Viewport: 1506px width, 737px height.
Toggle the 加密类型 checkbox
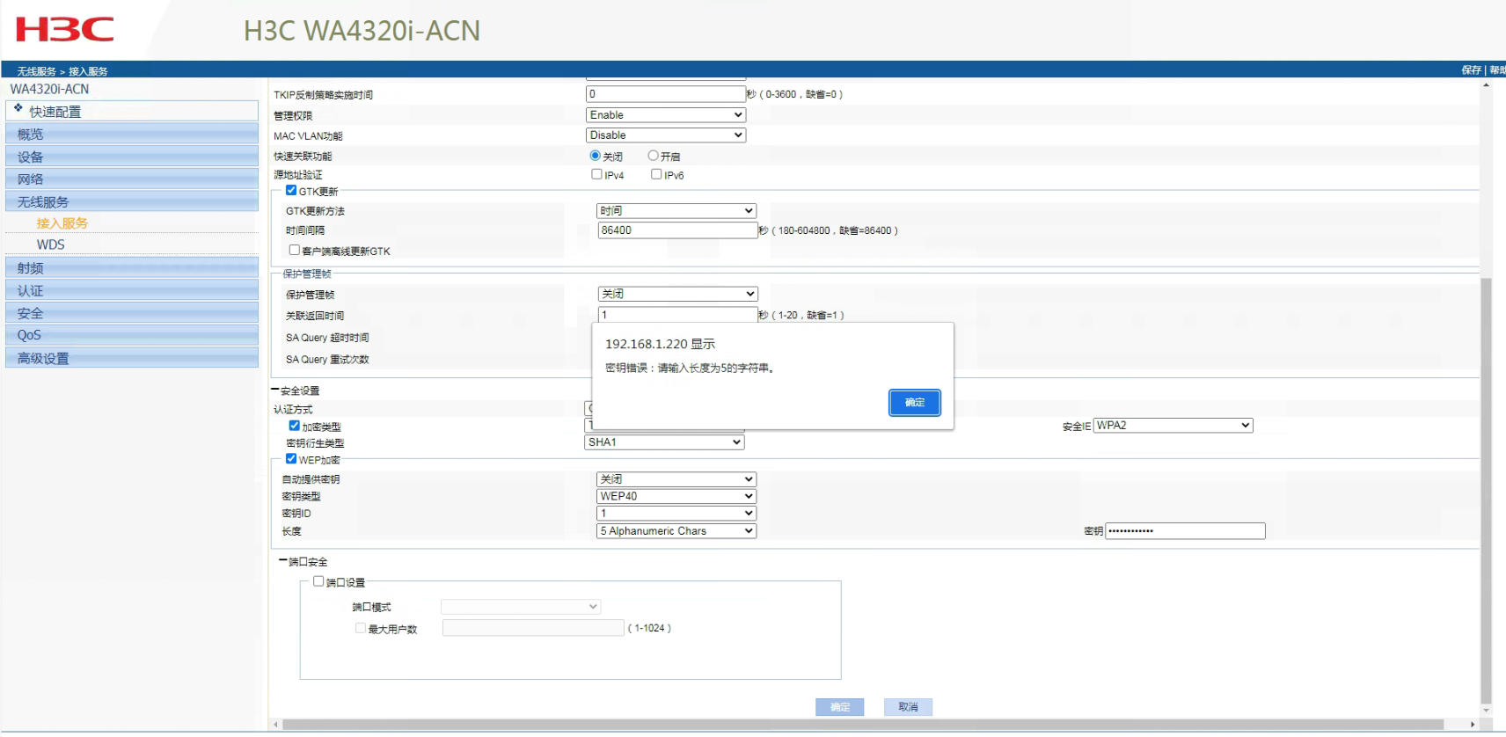pos(295,426)
